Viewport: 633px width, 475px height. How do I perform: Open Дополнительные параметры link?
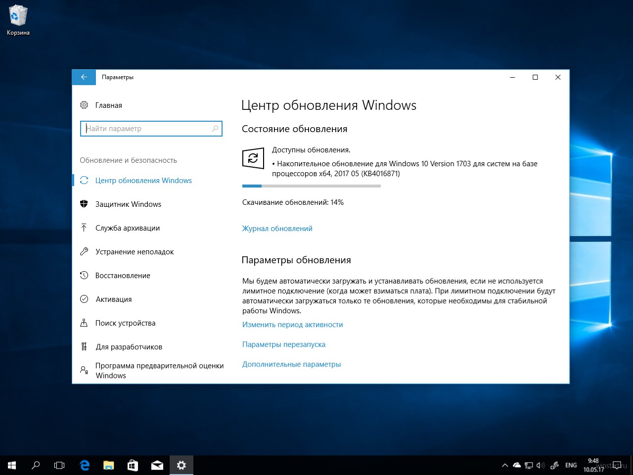pos(292,364)
